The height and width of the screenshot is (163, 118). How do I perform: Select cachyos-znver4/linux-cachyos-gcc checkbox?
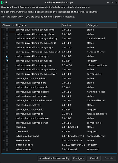coord(7,48)
